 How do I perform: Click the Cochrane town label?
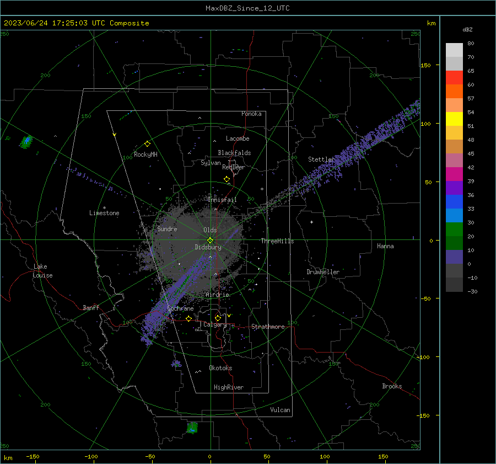click(x=180, y=308)
